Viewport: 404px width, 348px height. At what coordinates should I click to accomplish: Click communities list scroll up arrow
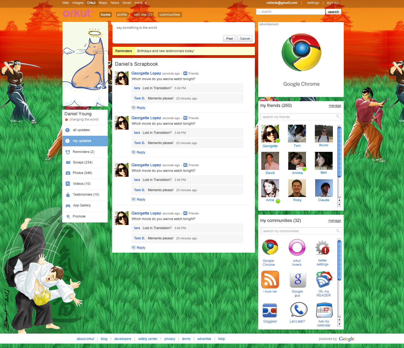pyautogui.click(x=339, y=320)
